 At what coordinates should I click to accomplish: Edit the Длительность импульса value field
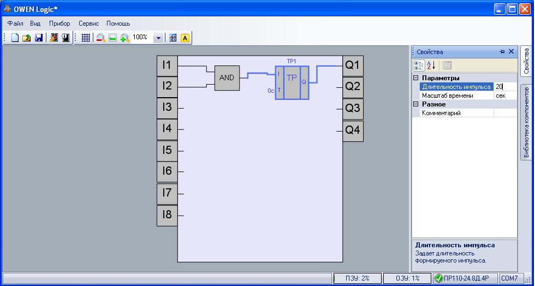point(506,87)
